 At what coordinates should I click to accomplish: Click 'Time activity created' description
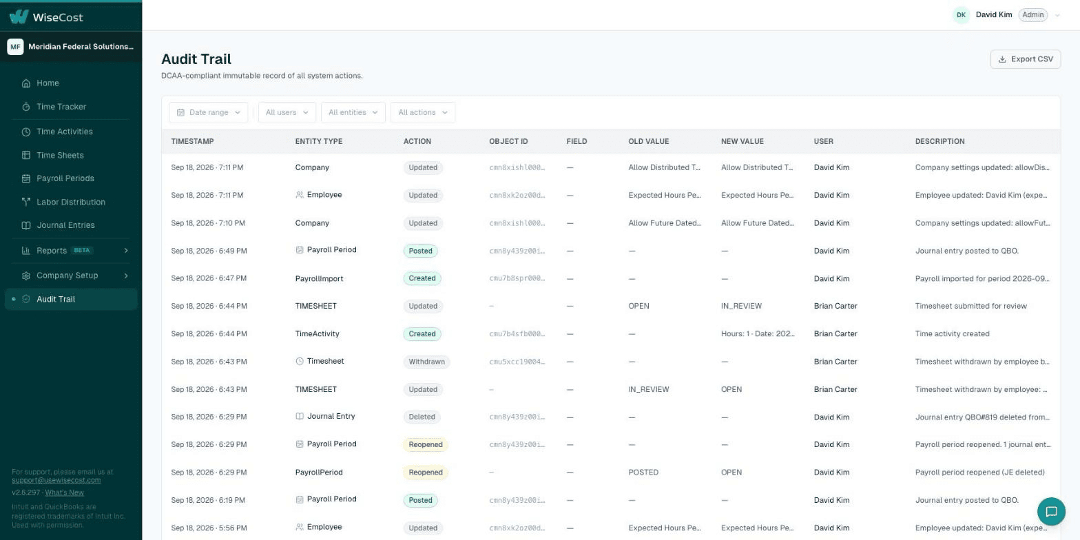click(952, 334)
